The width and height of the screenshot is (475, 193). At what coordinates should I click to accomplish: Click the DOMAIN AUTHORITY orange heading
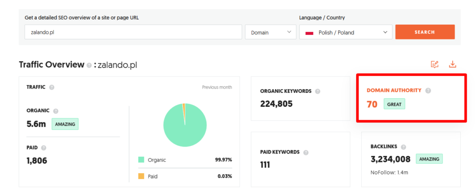pyautogui.click(x=394, y=90)
